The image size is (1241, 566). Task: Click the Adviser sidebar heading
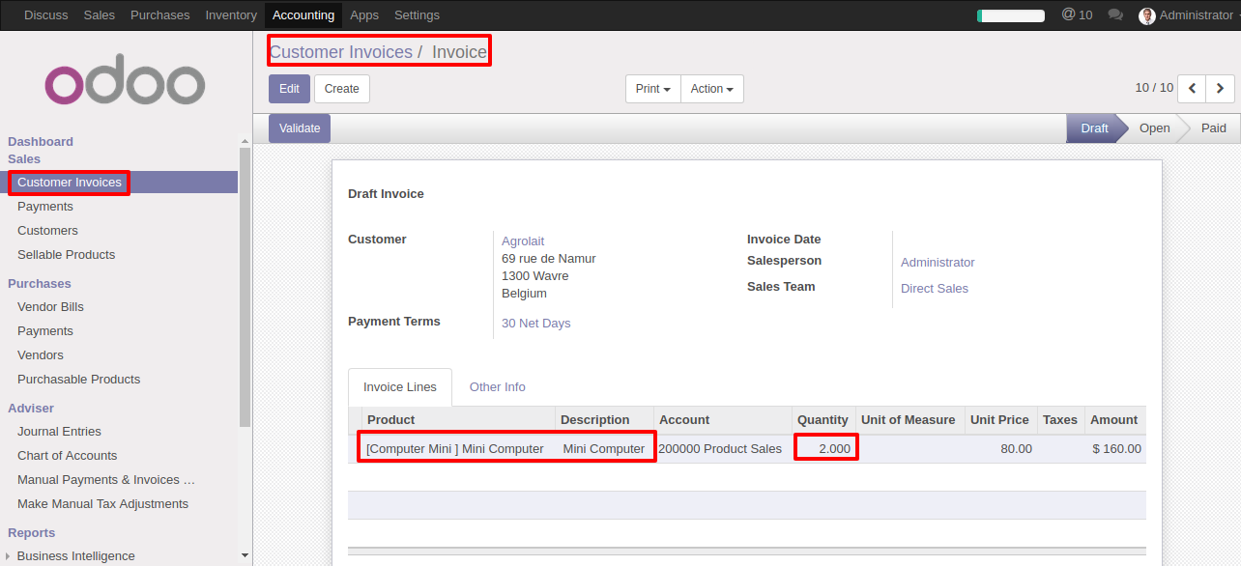(31, 409)
